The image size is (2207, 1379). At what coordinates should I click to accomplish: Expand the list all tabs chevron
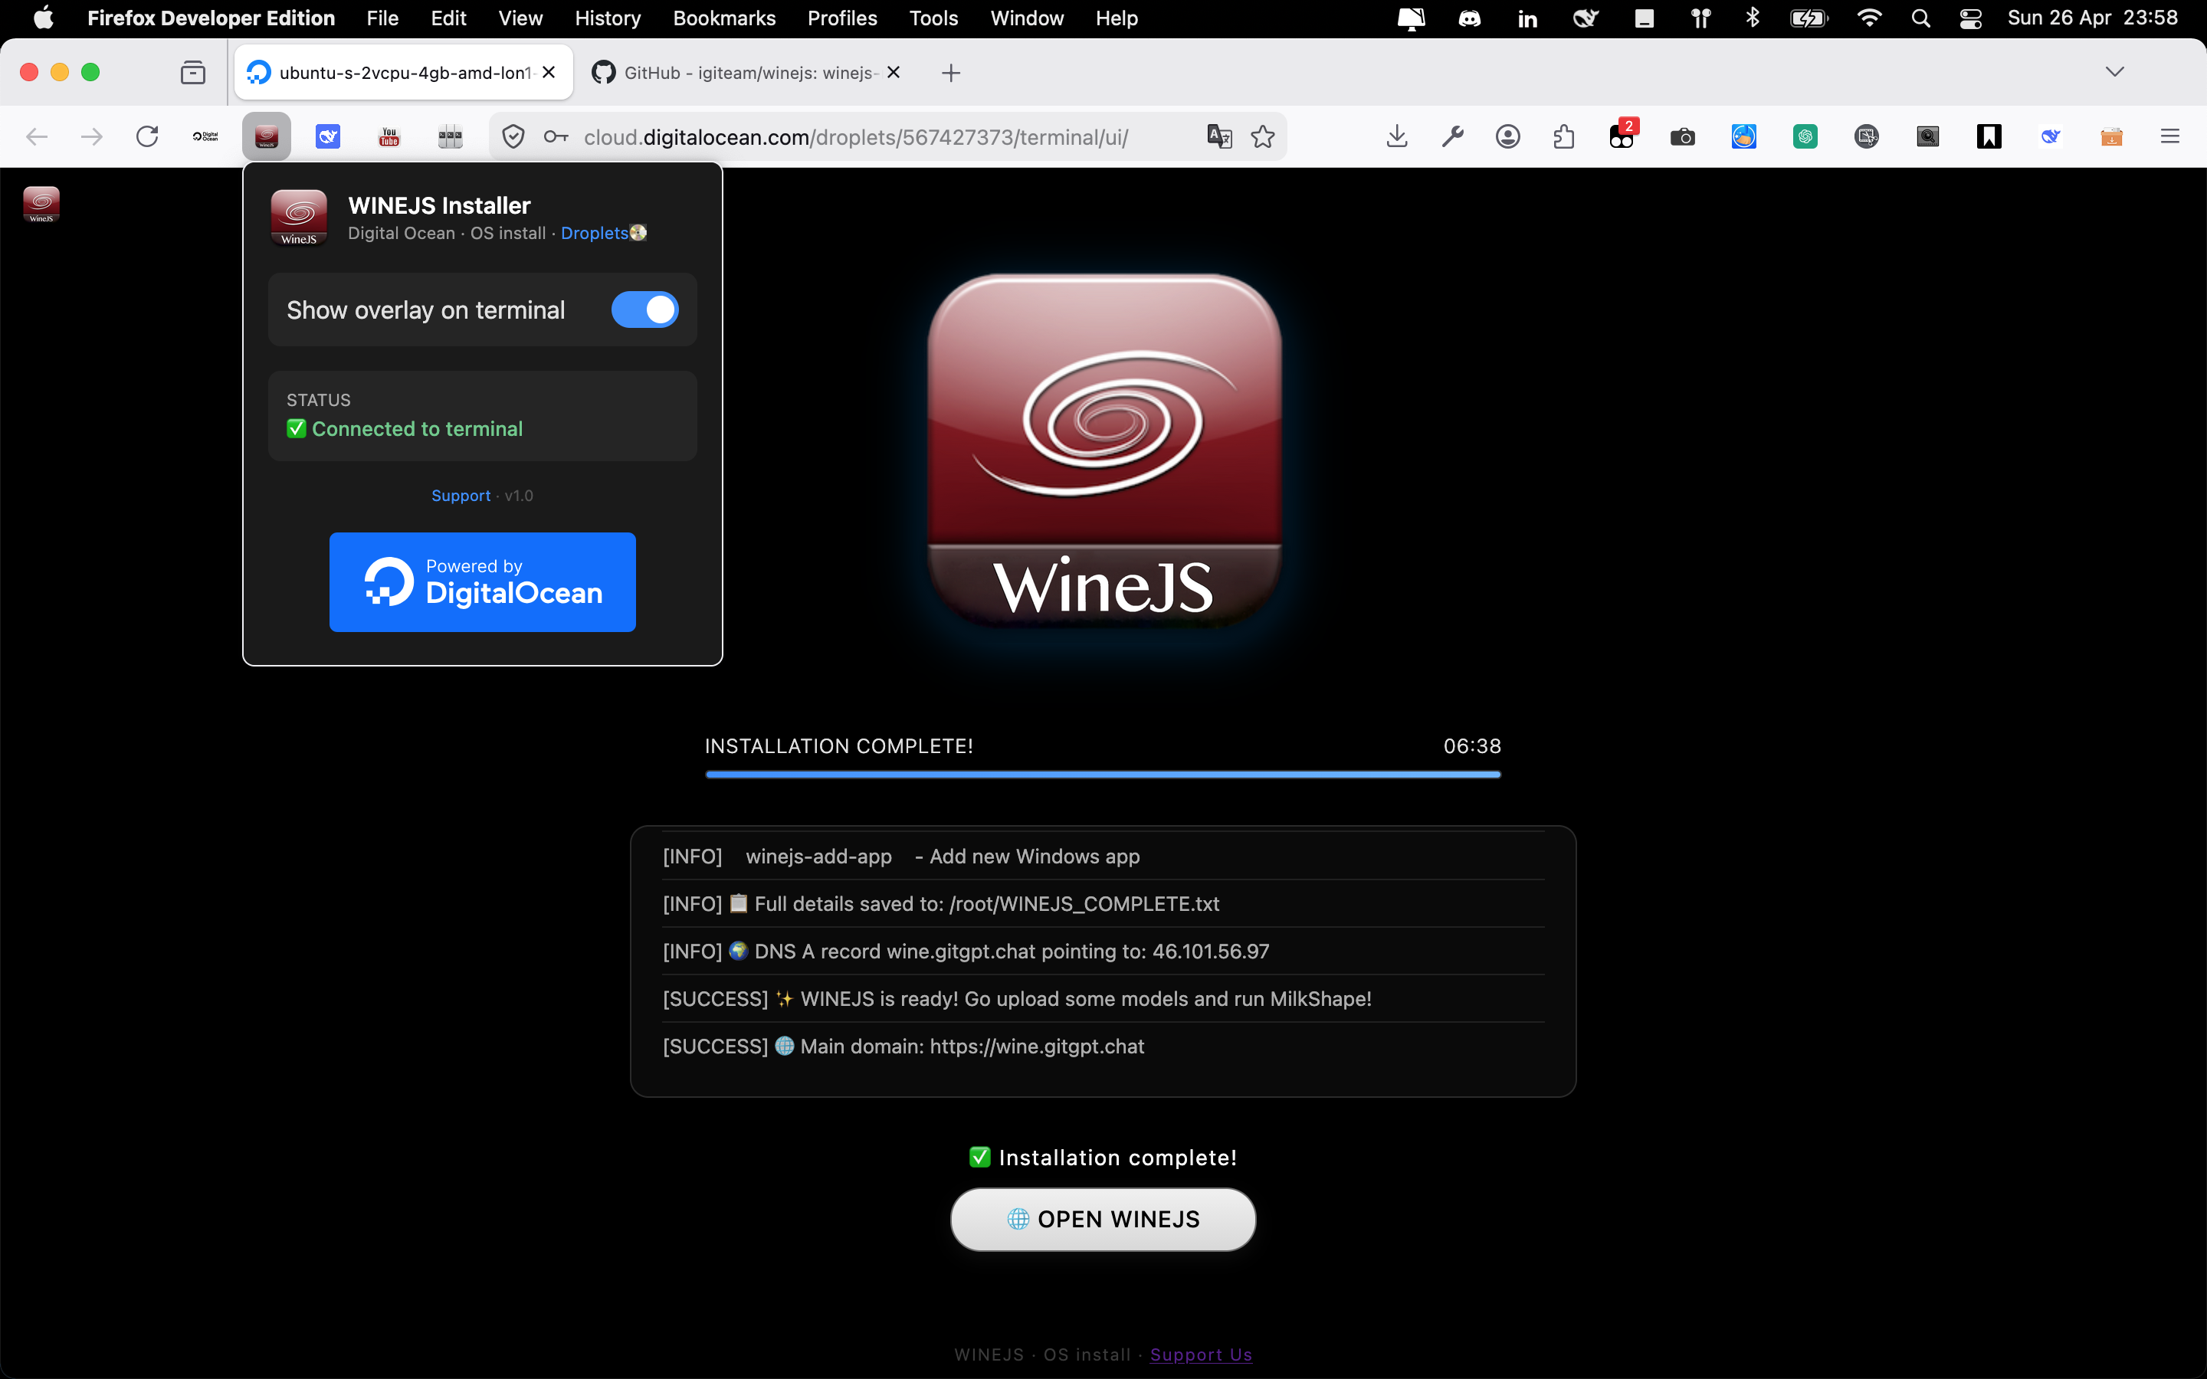[2115, 72]
